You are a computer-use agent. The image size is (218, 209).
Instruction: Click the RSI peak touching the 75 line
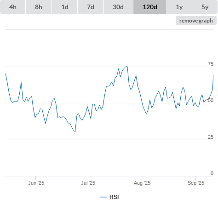(127, 67)
